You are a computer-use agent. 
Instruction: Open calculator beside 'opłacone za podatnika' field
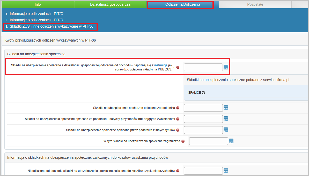point(226,108)
